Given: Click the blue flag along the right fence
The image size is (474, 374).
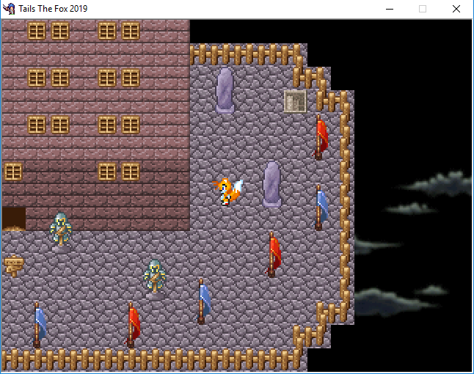Looking at the screenshot, I should 321,208.
